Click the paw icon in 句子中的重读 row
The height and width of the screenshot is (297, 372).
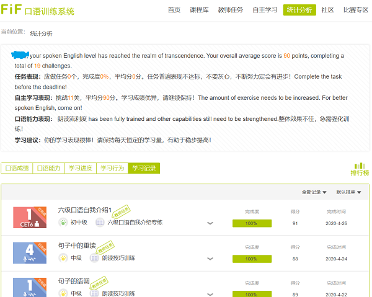[x=63, y=258]
